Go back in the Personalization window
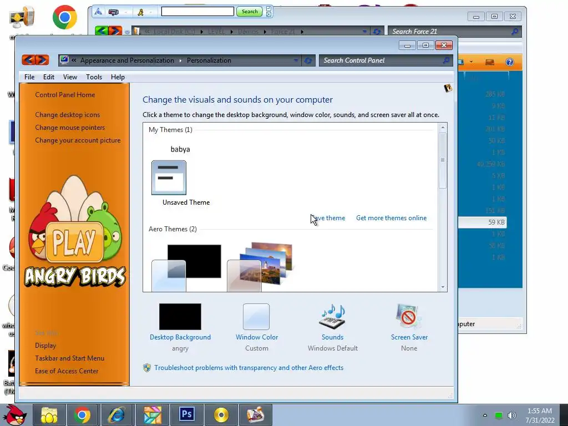This screenshot has width=568, height=426. click(28, 60)
